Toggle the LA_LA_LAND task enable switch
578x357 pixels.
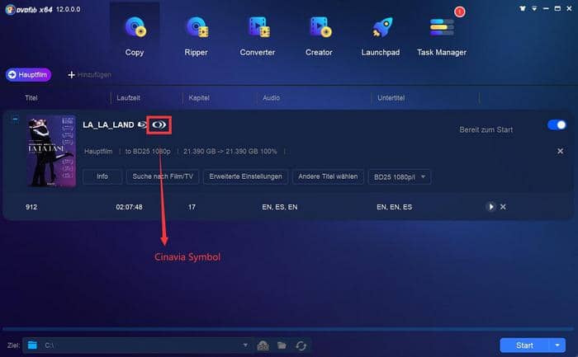click(x=557, y=124)
